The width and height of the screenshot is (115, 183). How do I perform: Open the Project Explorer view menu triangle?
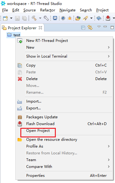pyautogui.click(x=99, y=27)
